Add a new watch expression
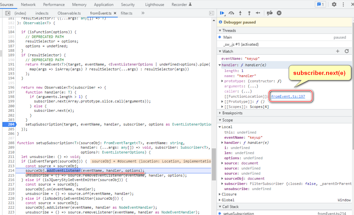 (x=338, y=51)
